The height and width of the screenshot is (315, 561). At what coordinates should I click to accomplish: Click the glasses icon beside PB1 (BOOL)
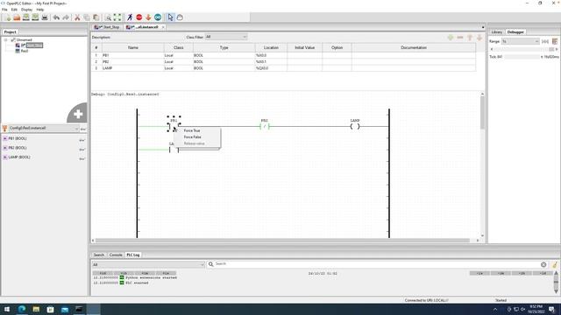[82, 140]
